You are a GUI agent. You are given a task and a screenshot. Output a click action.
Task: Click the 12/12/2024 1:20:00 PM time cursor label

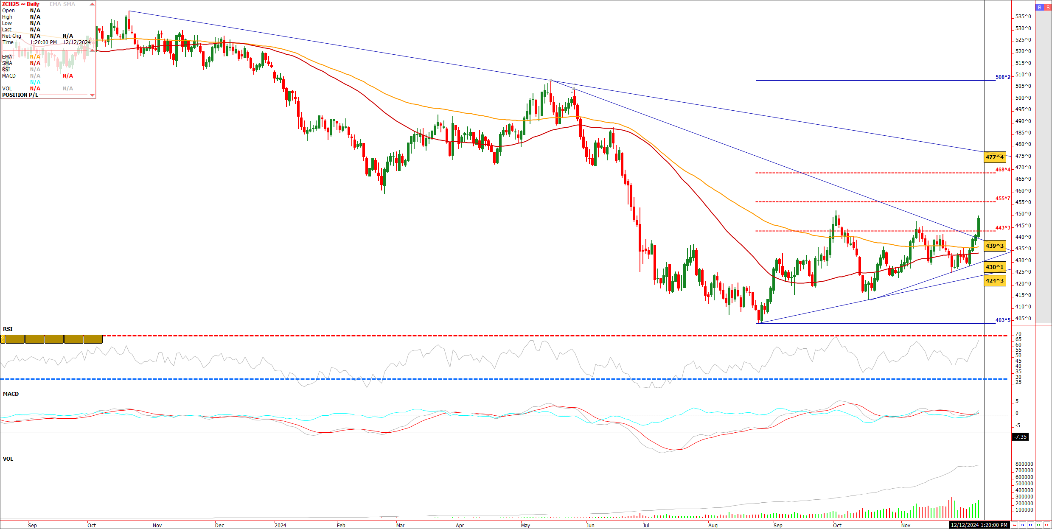click(x=979, y=525)
